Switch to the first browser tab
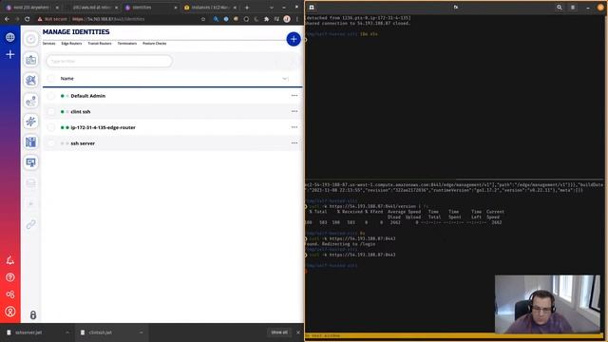This screenshot has width=608, height=342. [x=31, y=8]
